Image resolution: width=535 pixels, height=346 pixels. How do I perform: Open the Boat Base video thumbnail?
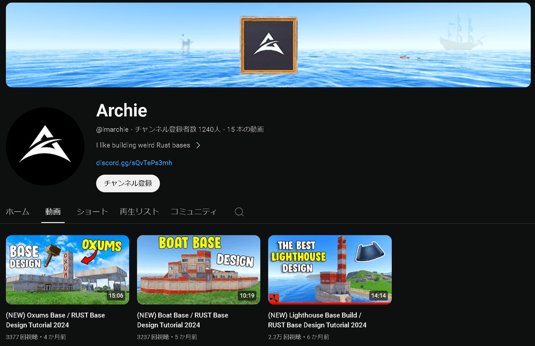point(198,270)
